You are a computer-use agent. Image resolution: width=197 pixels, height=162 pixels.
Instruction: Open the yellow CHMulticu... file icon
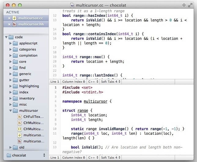point(20,129)
